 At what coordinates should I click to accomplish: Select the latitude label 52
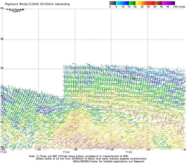(x=2, y=122)
